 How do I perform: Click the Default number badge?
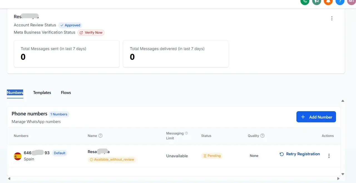pyautogui.click(x=60, y=153)
